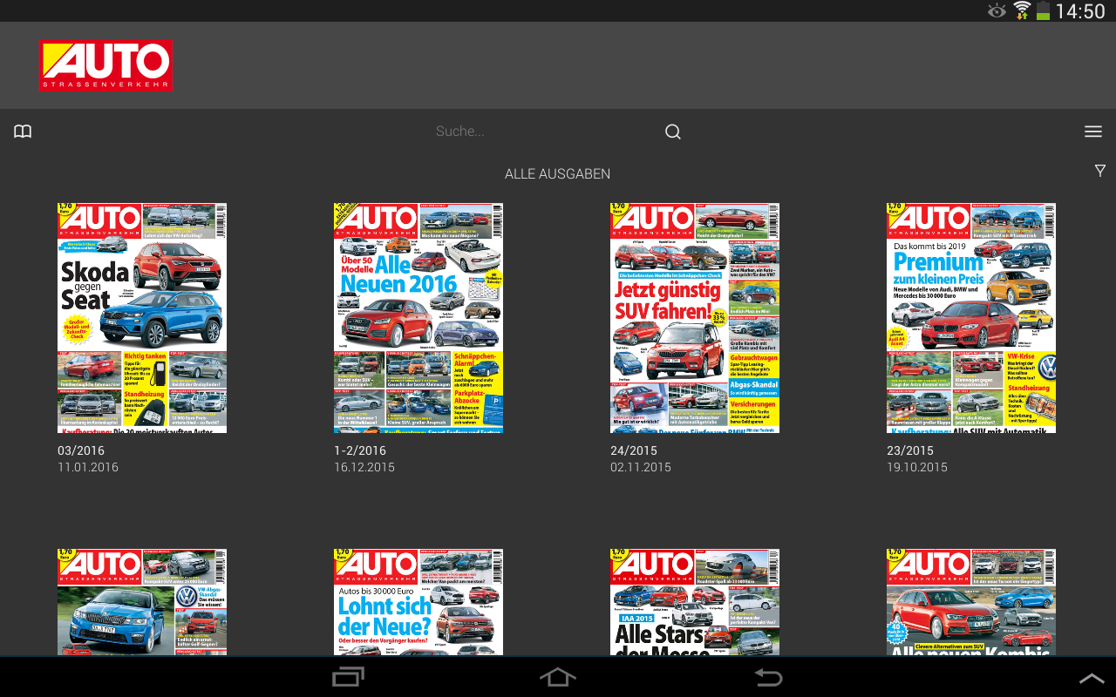
Task: Select issue label 1-2/2016
Action: tap(360, 450)
